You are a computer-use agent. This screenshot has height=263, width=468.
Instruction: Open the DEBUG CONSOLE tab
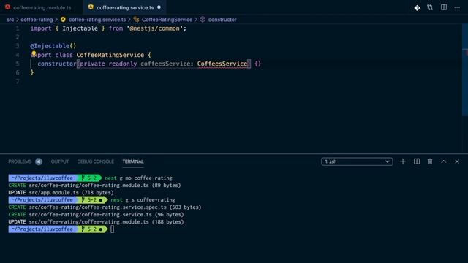pyautogui.click(x=96, y=161)
